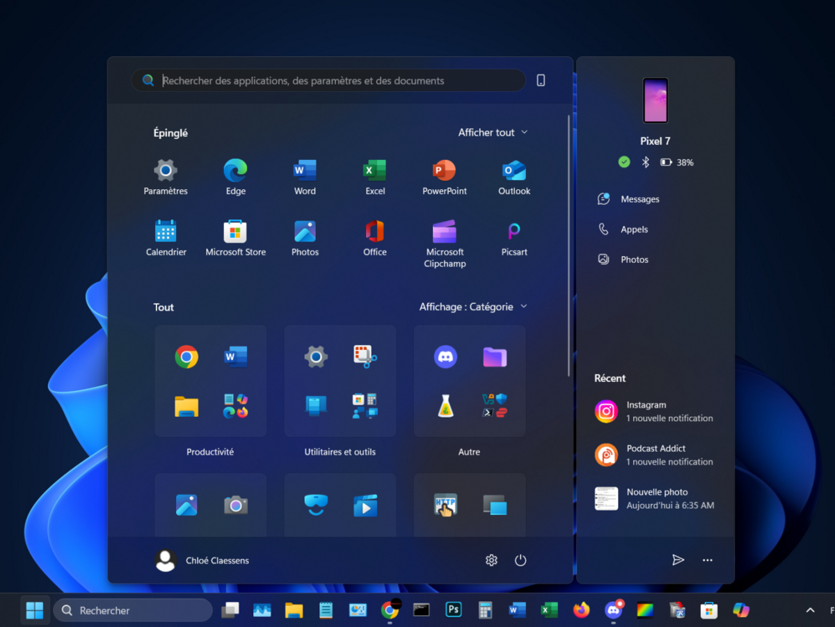The width and height of the screenshot is (835, 627).
Task: Open Calculator from taskbar
Action: click(486, 610)
